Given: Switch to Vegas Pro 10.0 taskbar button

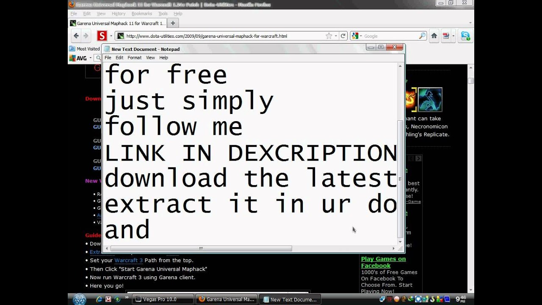Looking at the screenshot, I should pyautogui.click(x=163, y=299).
